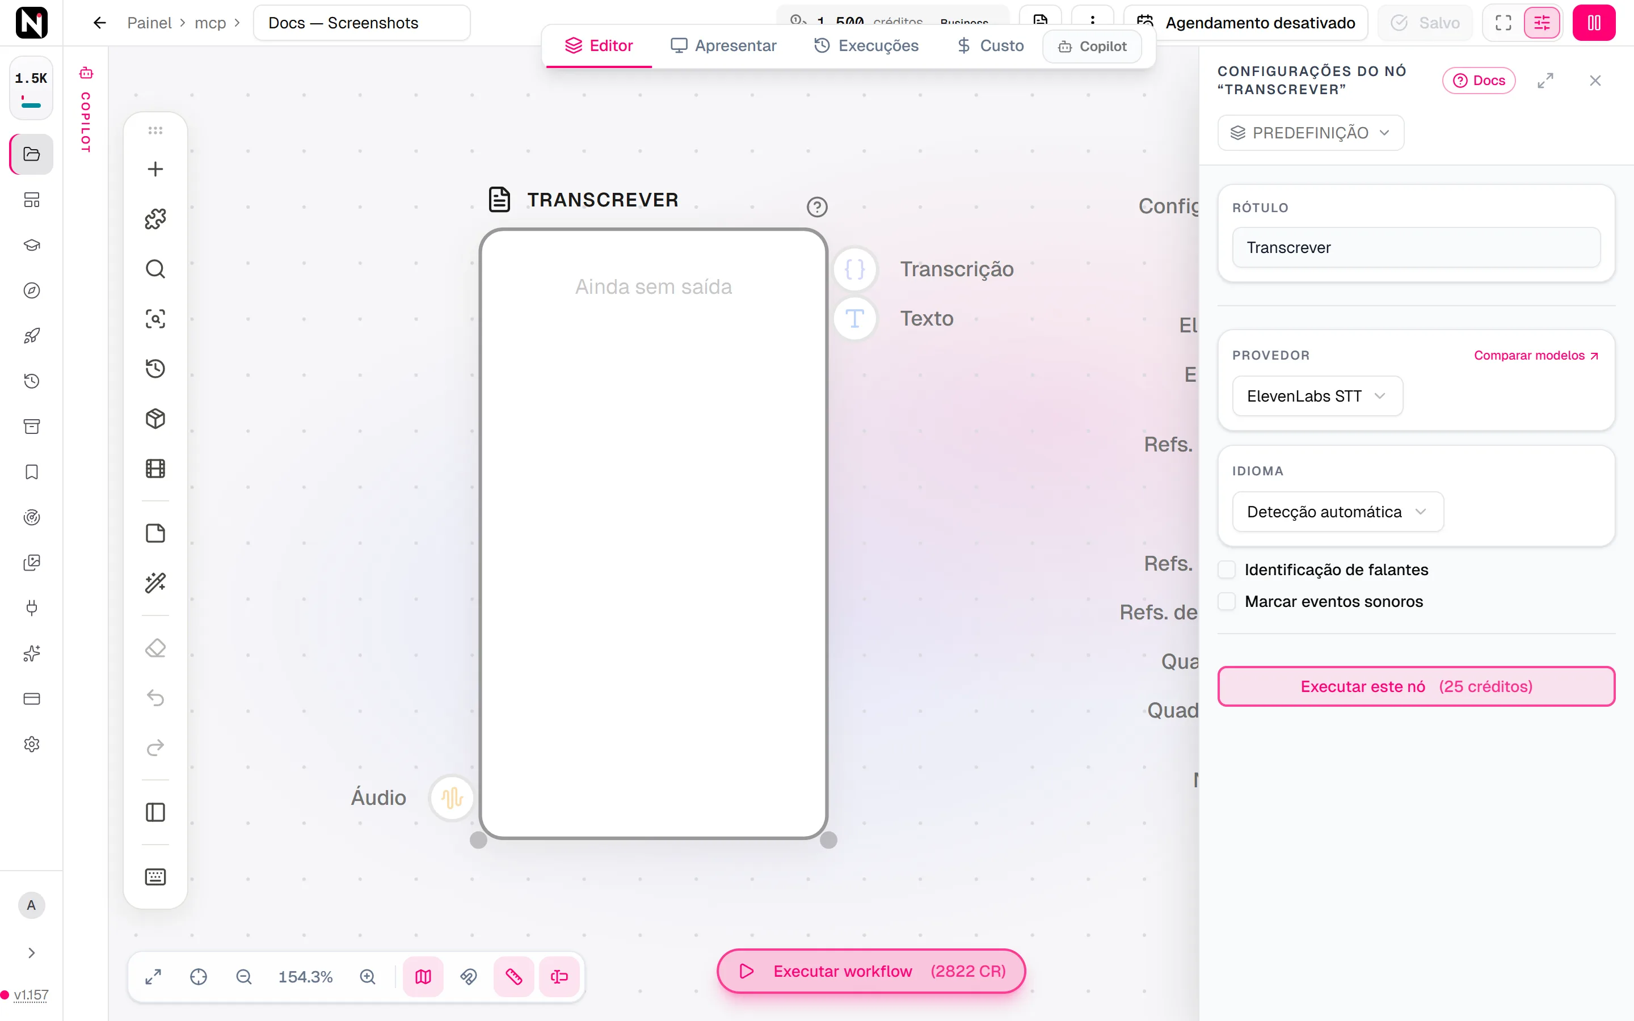This screenshot has height=1021, width=1634.
Task: Open the Detecção automática language dropdown
Action: [1338, 511]
